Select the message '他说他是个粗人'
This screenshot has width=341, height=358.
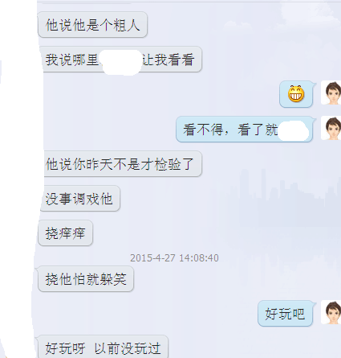[x=92, y=25]
